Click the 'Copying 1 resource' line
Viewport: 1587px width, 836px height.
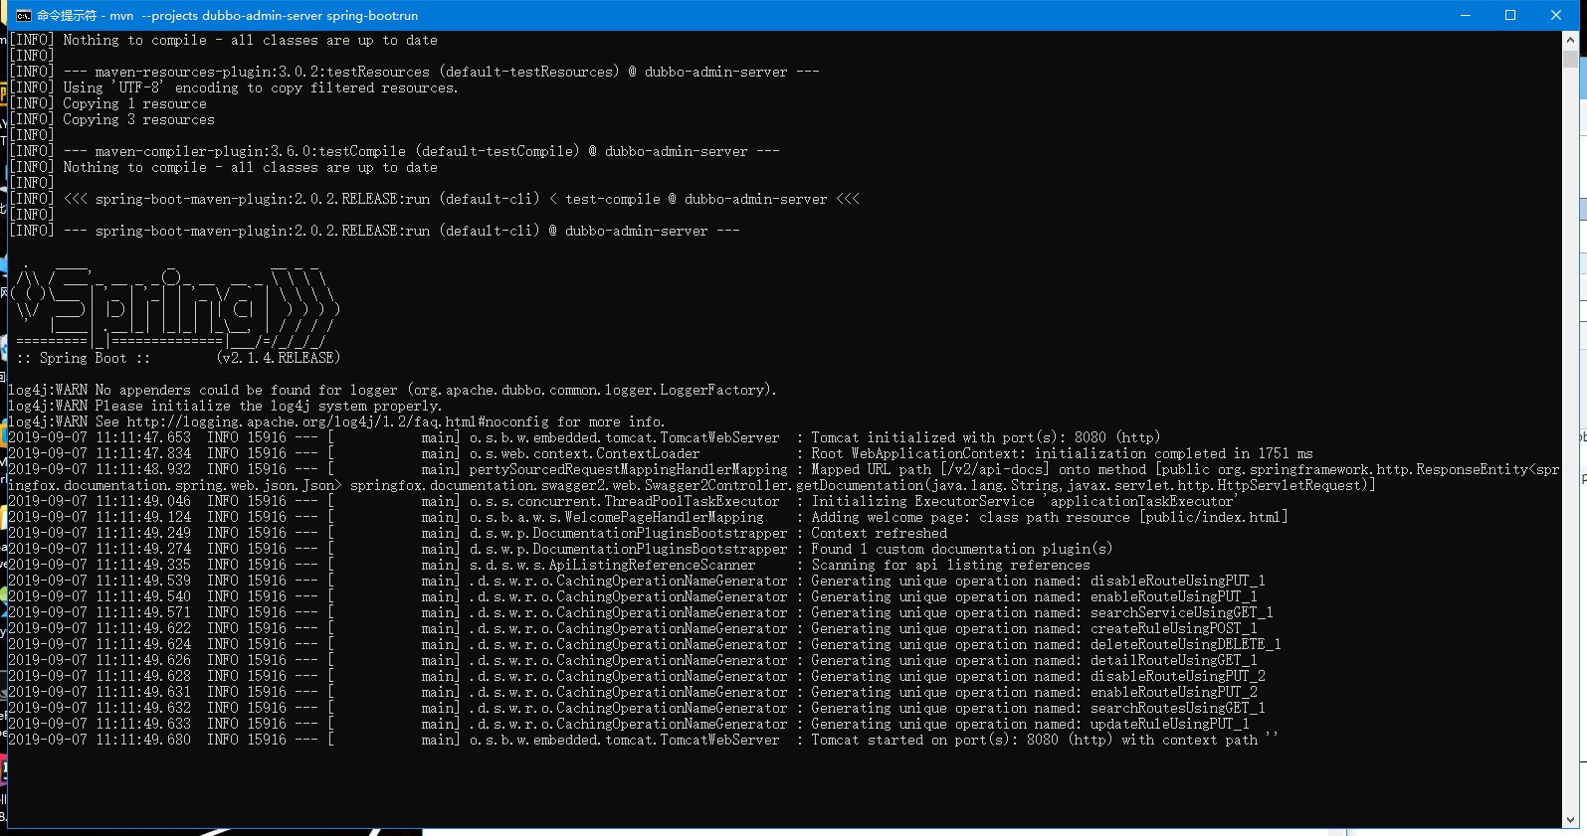107,103
